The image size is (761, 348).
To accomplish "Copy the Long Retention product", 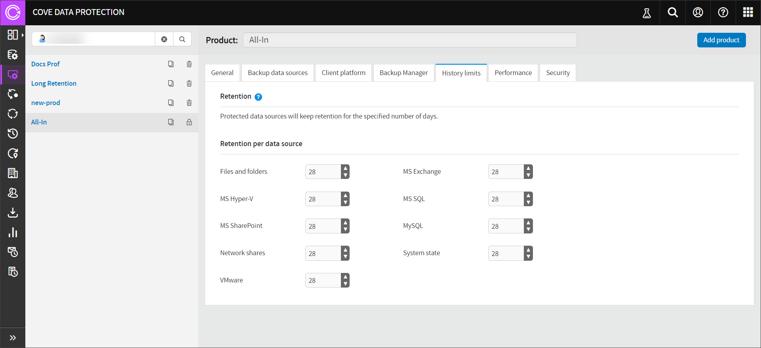I will click(x=171, y=83).
